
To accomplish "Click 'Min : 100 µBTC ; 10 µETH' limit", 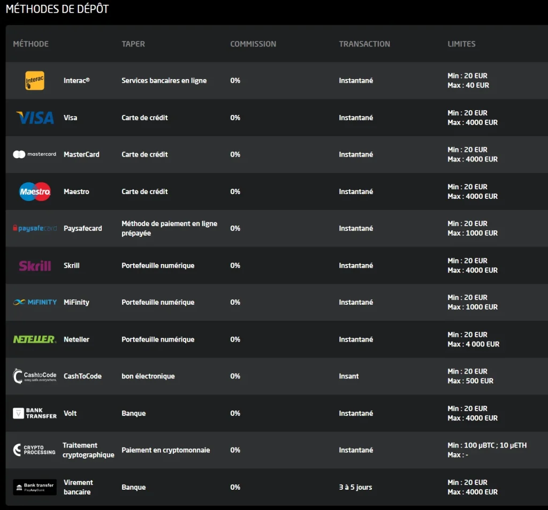I will pyautogui.click(x=487, y=445).
